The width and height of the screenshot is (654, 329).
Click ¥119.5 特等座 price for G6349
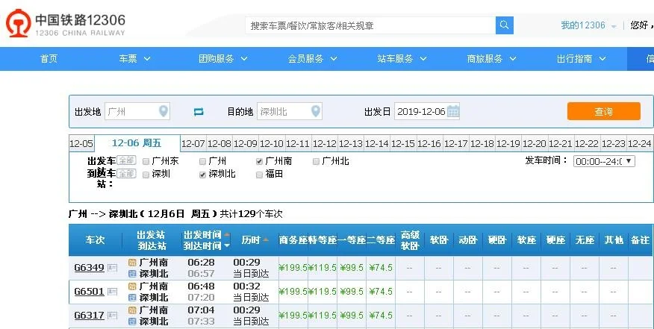(x=323, y=268)
